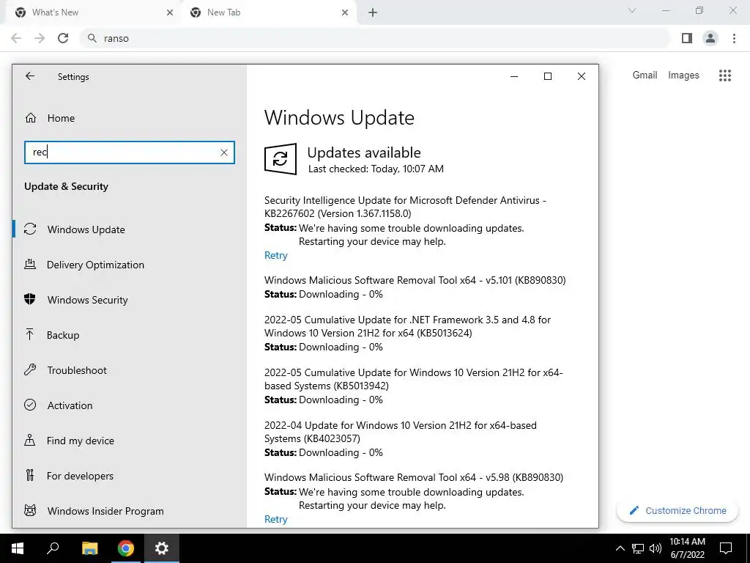Retry the Removal Tool v5.98 update
Screen dimensions: 750x563
(275, 520)
